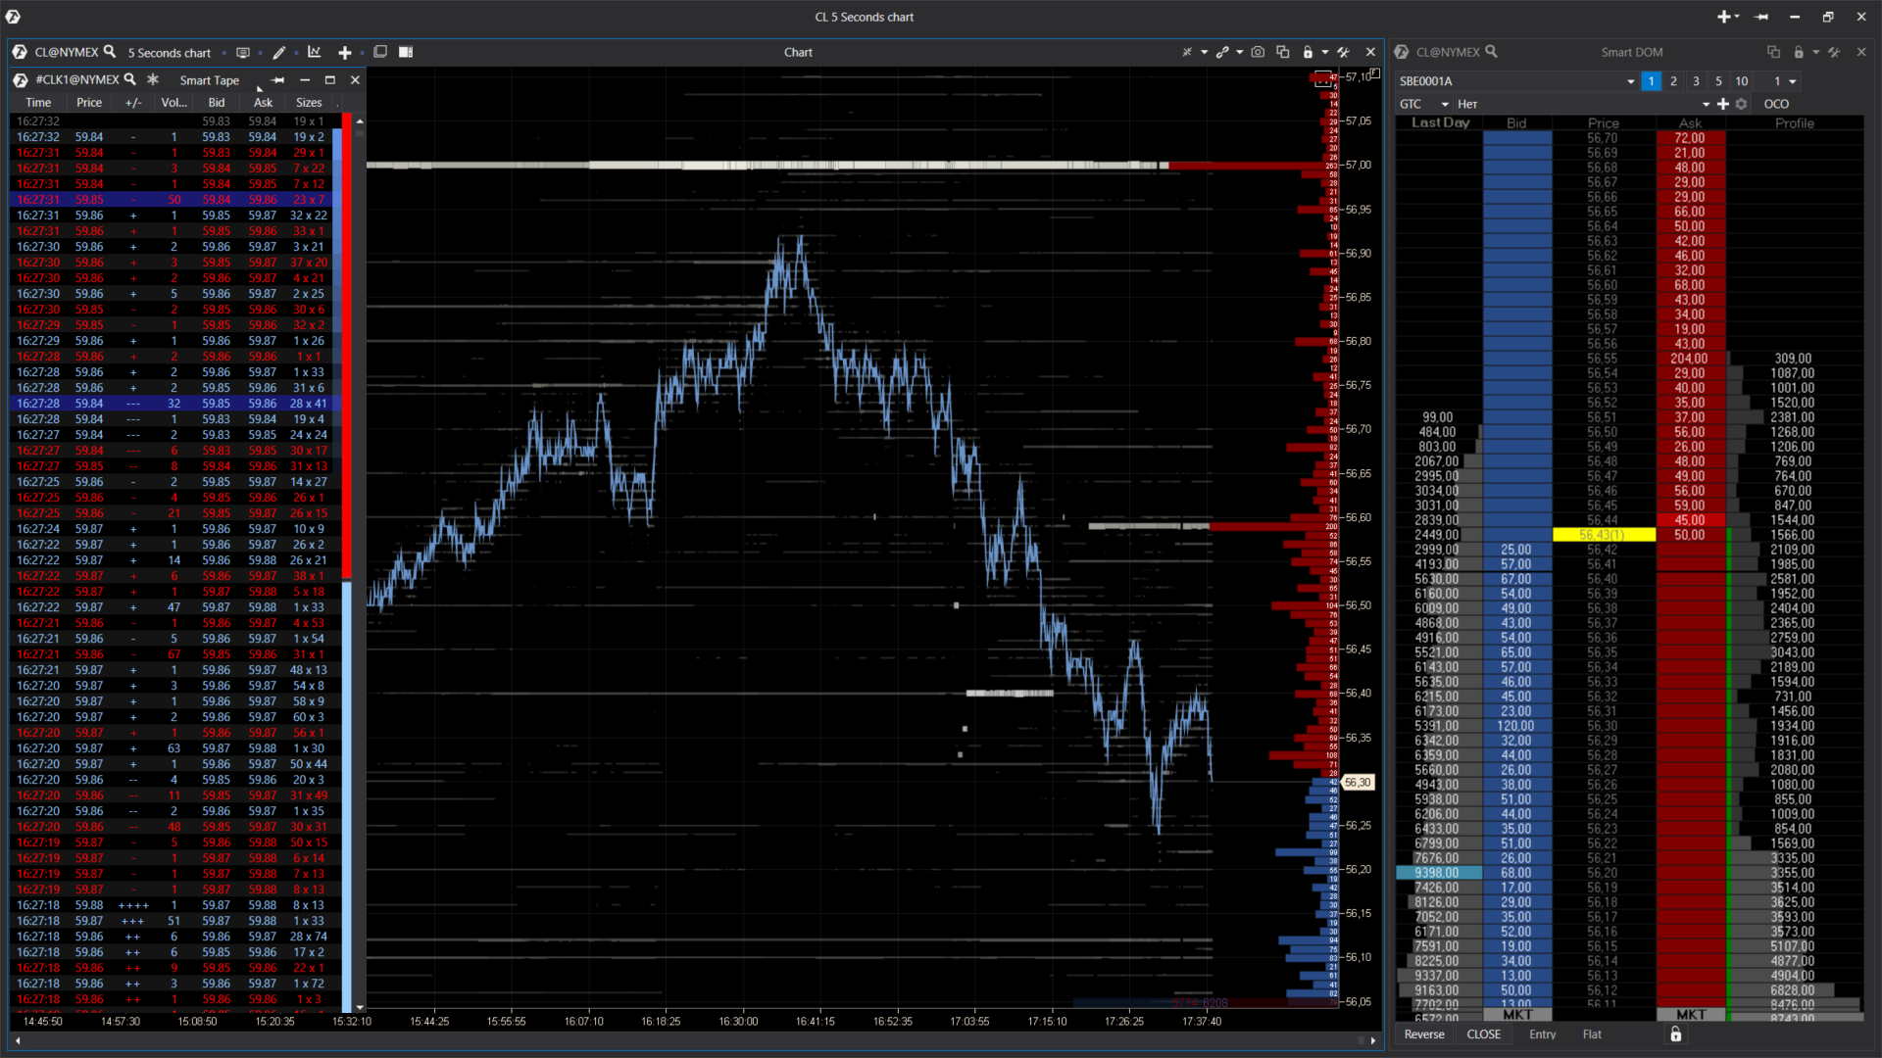Click the chart panel layout icon
This screenshot has height=1058, width=1882.
tap(406, 52)
